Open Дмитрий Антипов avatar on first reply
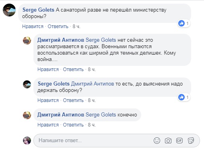204x149 pixels. pyautogui.click(x=27, y=41)
